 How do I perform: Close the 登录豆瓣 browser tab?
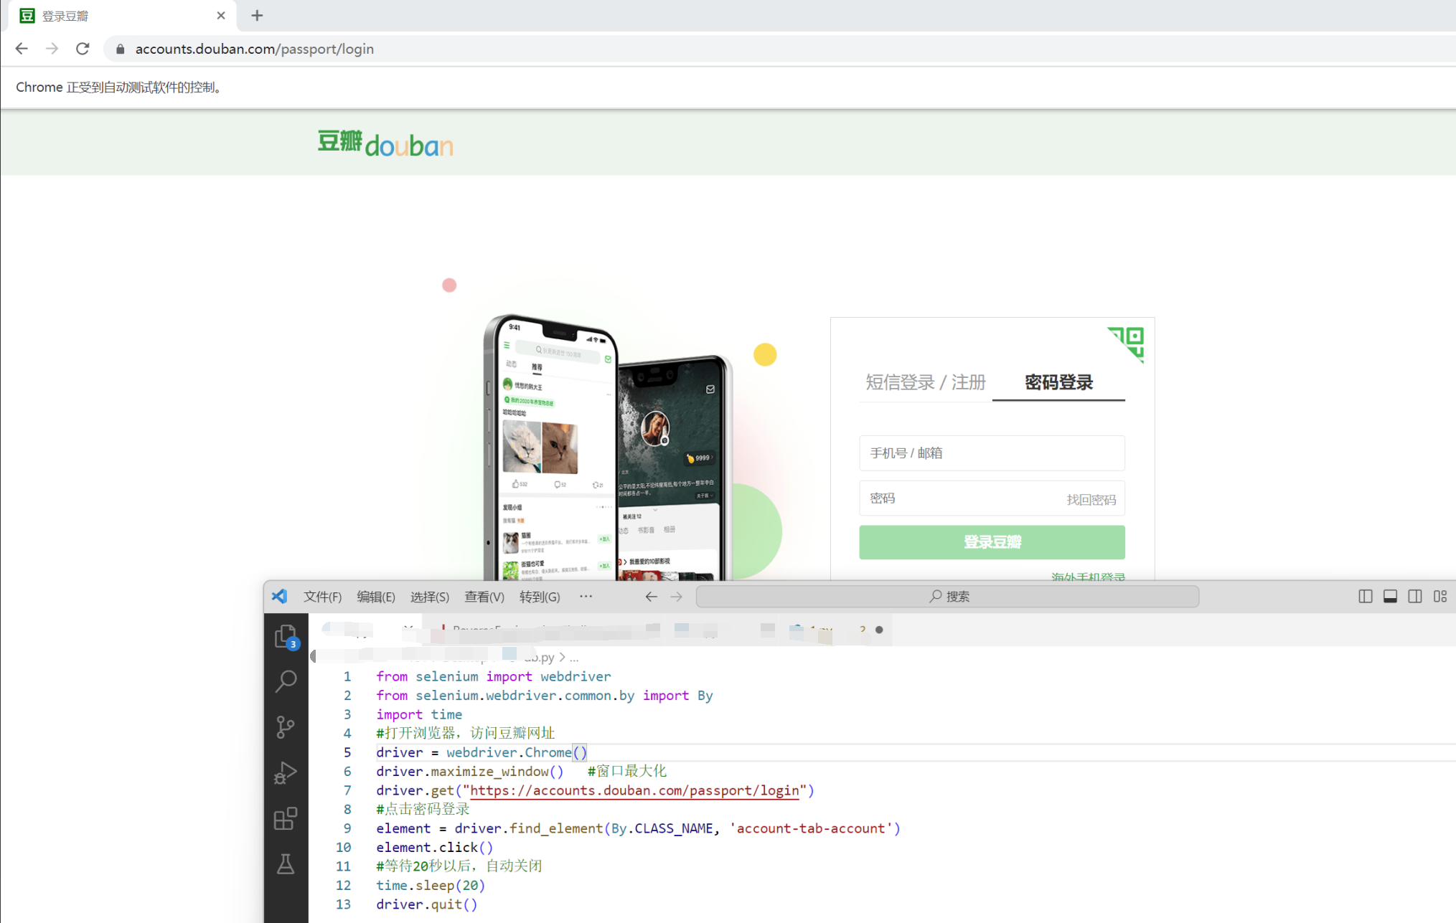221,15
